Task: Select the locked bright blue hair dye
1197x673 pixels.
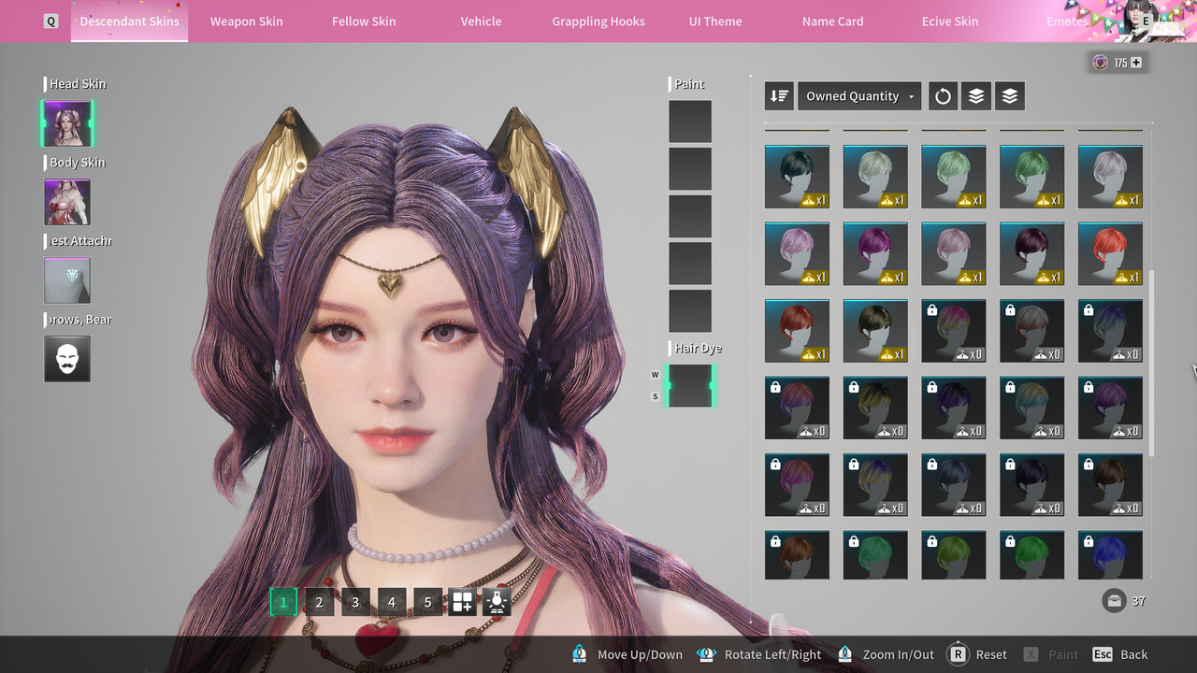Action: pos(1111,555)
